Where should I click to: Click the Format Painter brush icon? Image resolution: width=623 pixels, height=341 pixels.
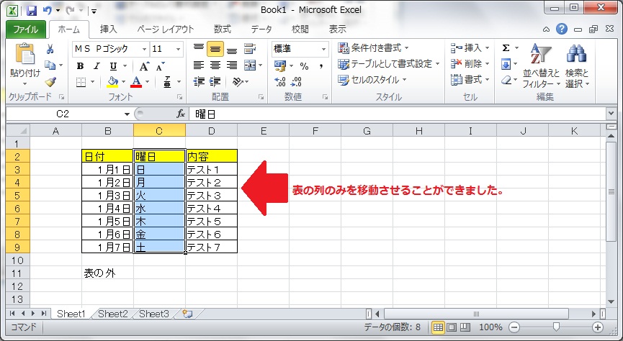tap(50, 82)
